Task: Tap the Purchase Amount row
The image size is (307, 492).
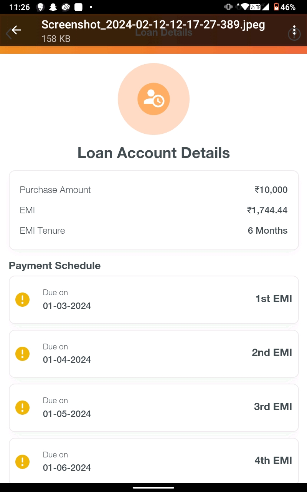Action: pyautogui.click(x=153, y=190)
